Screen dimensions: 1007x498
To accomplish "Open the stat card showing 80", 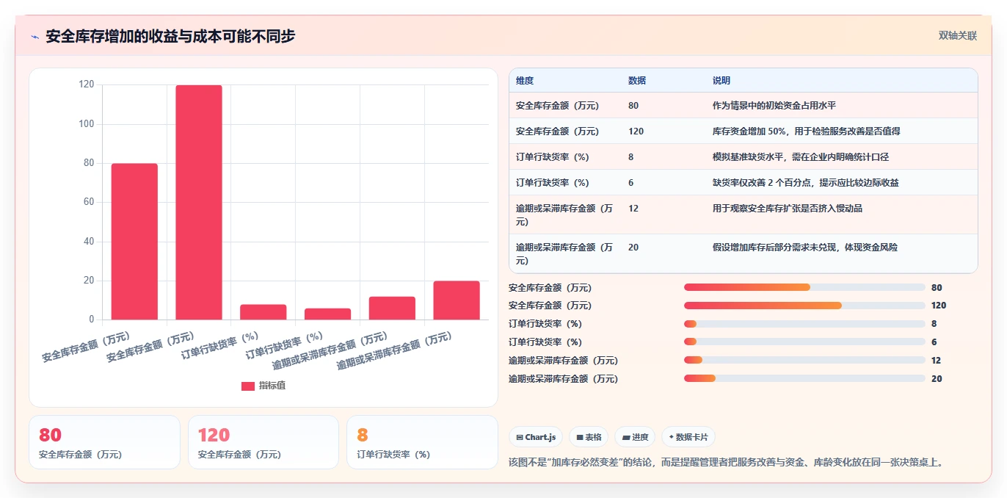I will (104, 442).
